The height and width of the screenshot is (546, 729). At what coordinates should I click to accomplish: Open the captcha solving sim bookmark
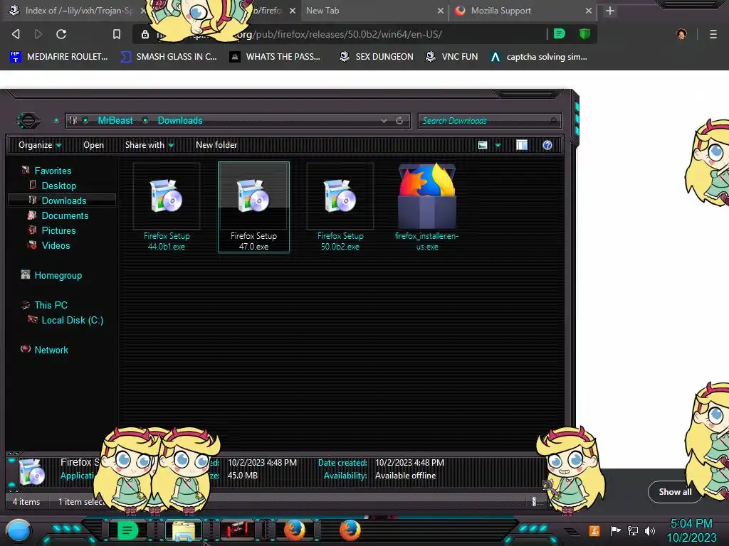point(540,57)
